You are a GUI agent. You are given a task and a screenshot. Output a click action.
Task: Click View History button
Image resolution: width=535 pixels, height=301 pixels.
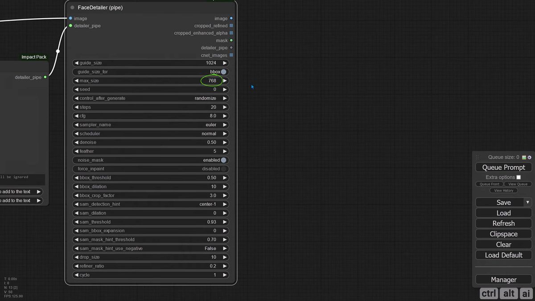coord(503,190)
